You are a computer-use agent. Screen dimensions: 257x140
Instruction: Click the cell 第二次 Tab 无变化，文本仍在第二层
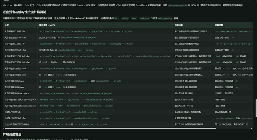coord(231,124)
